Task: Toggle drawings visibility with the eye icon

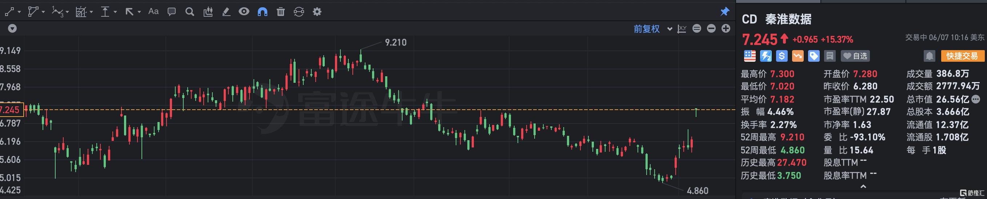Action: click(244, 12)
